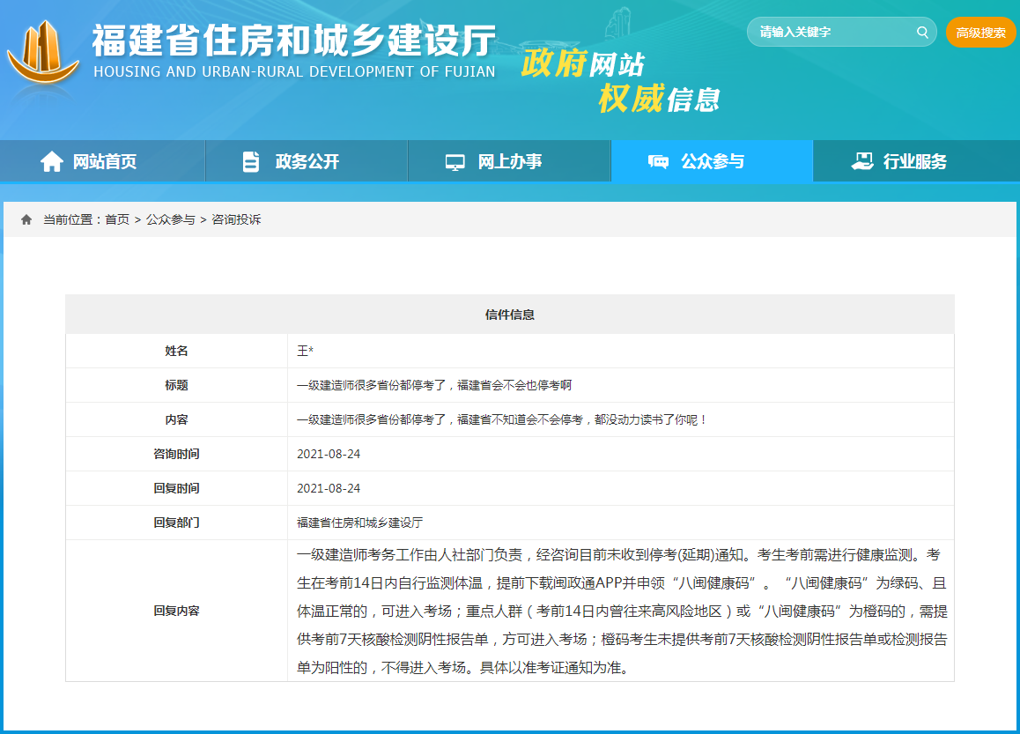Select the 信件信息 table header
The width and height of the screenshot is (1020, 734).
pos(509,314)
